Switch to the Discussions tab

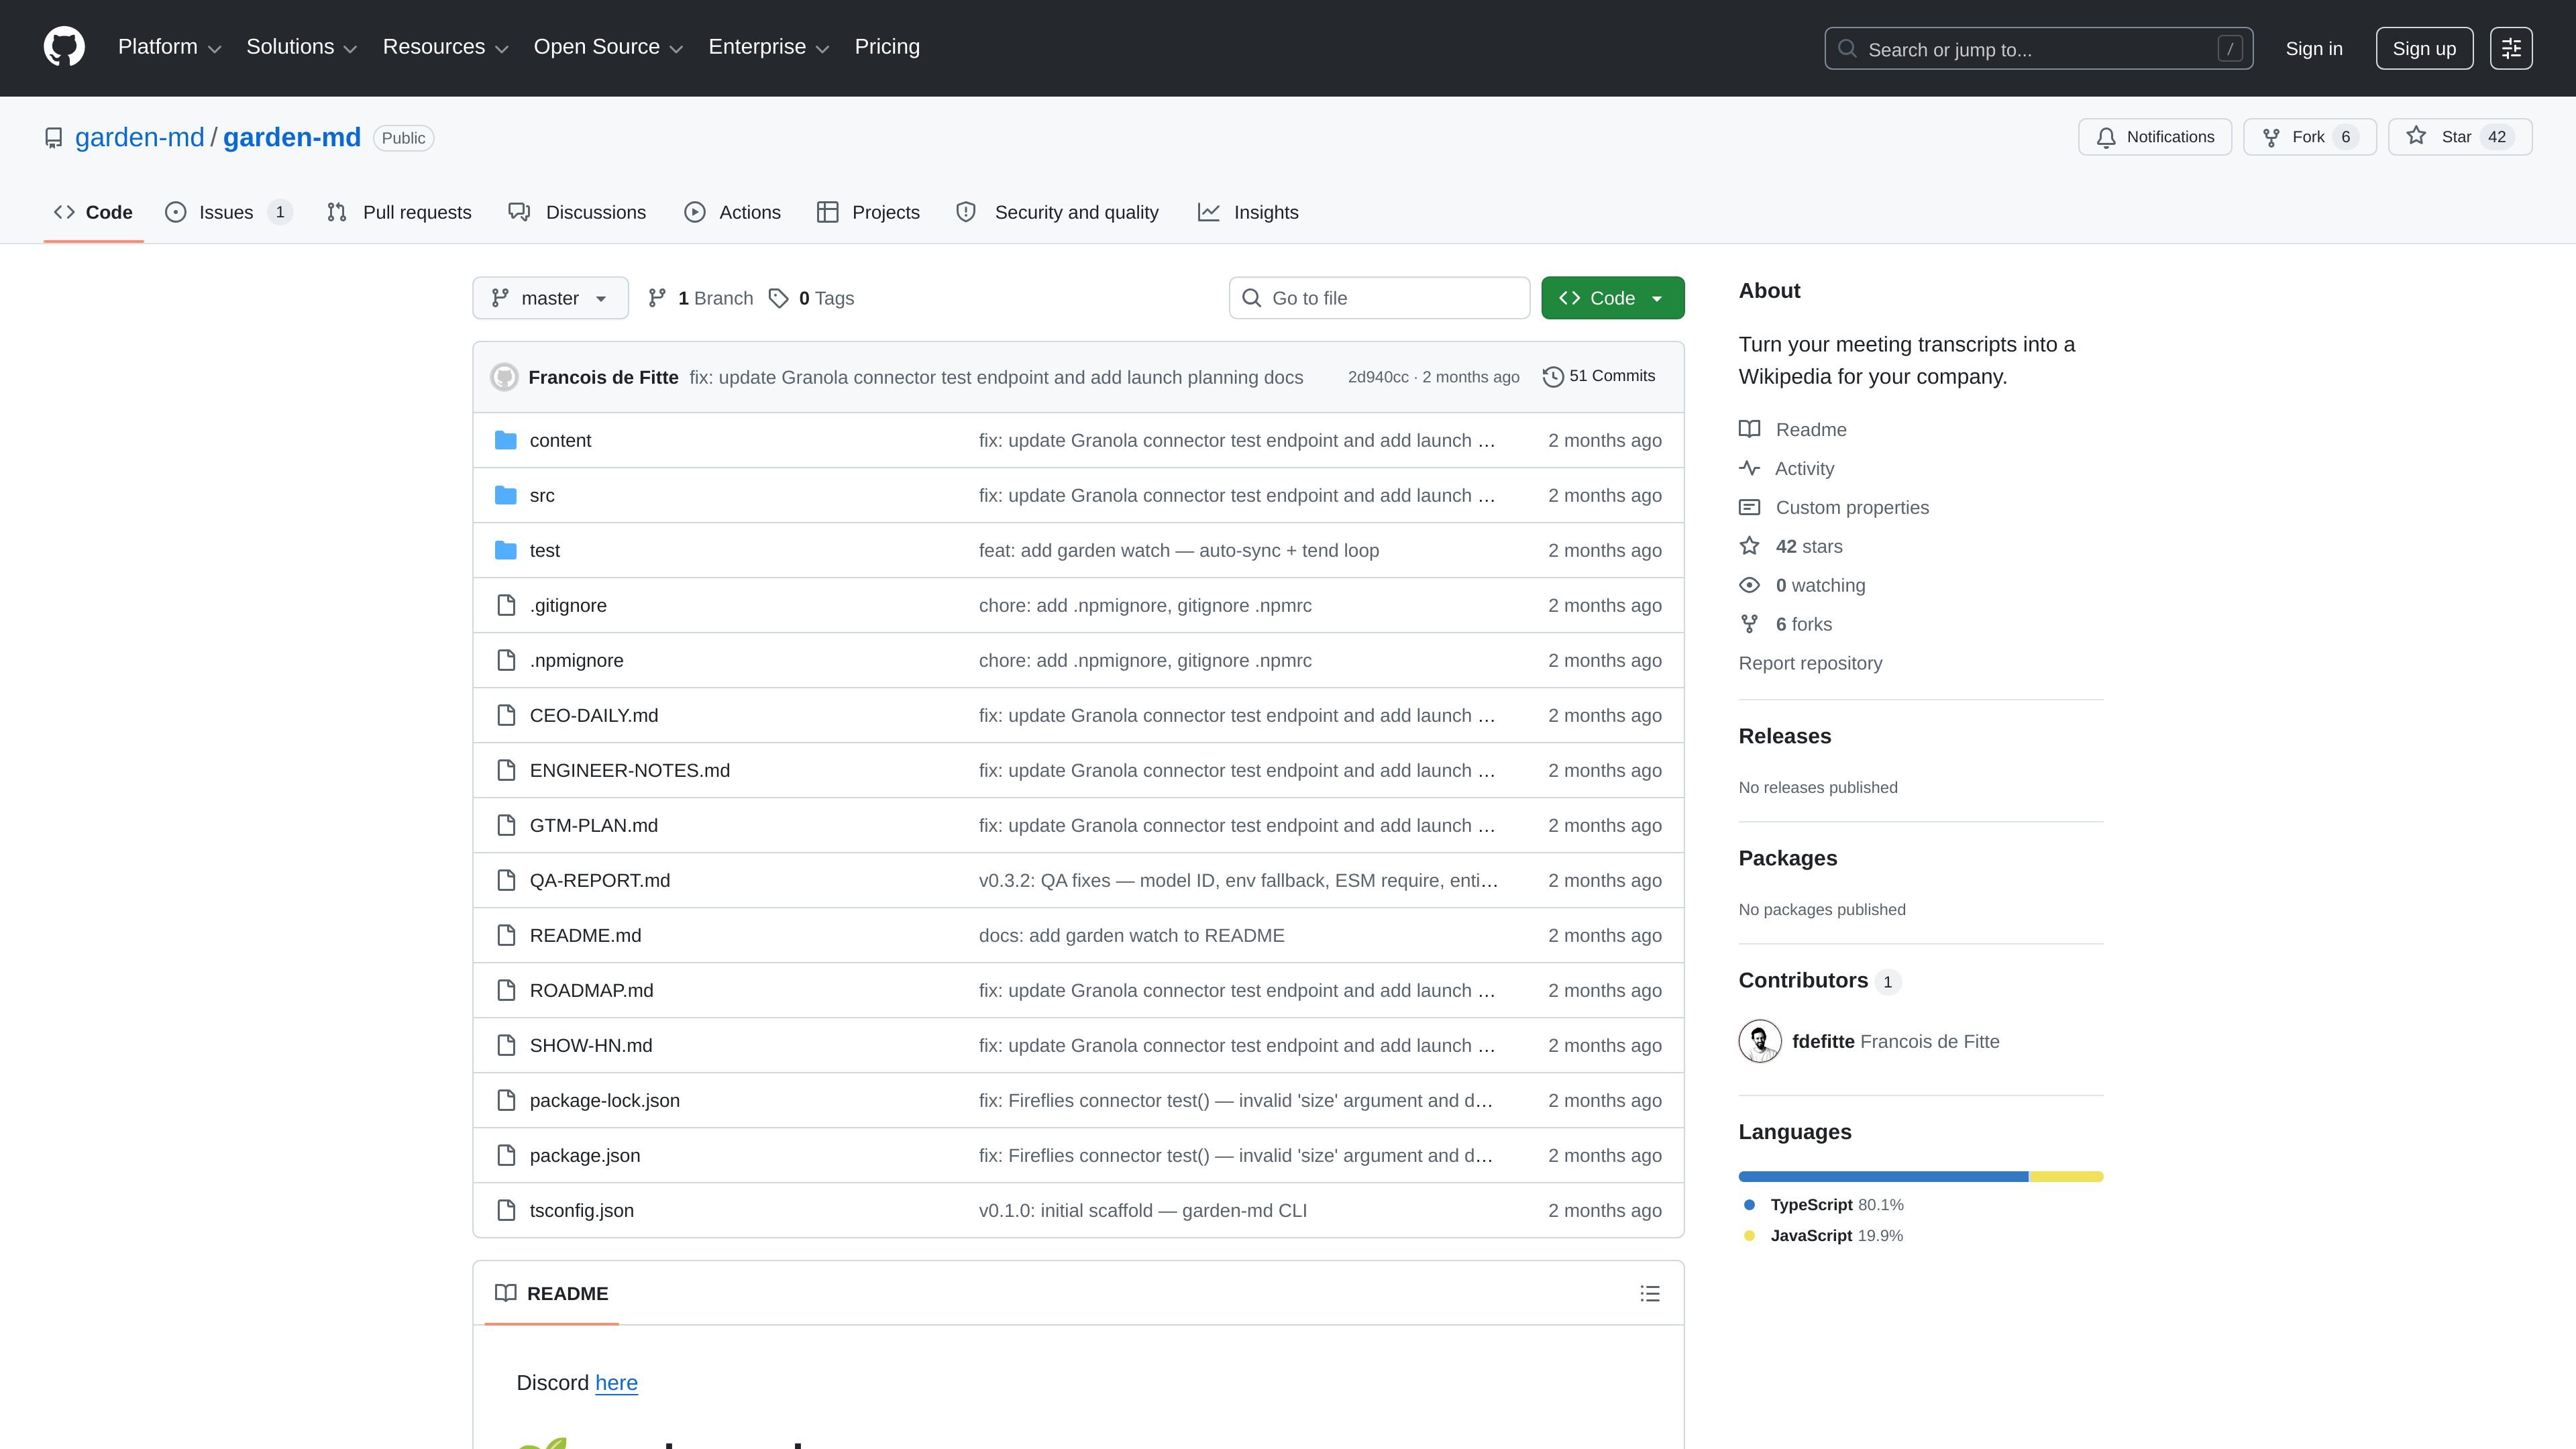pyautogui.click(x=577, y=212)
